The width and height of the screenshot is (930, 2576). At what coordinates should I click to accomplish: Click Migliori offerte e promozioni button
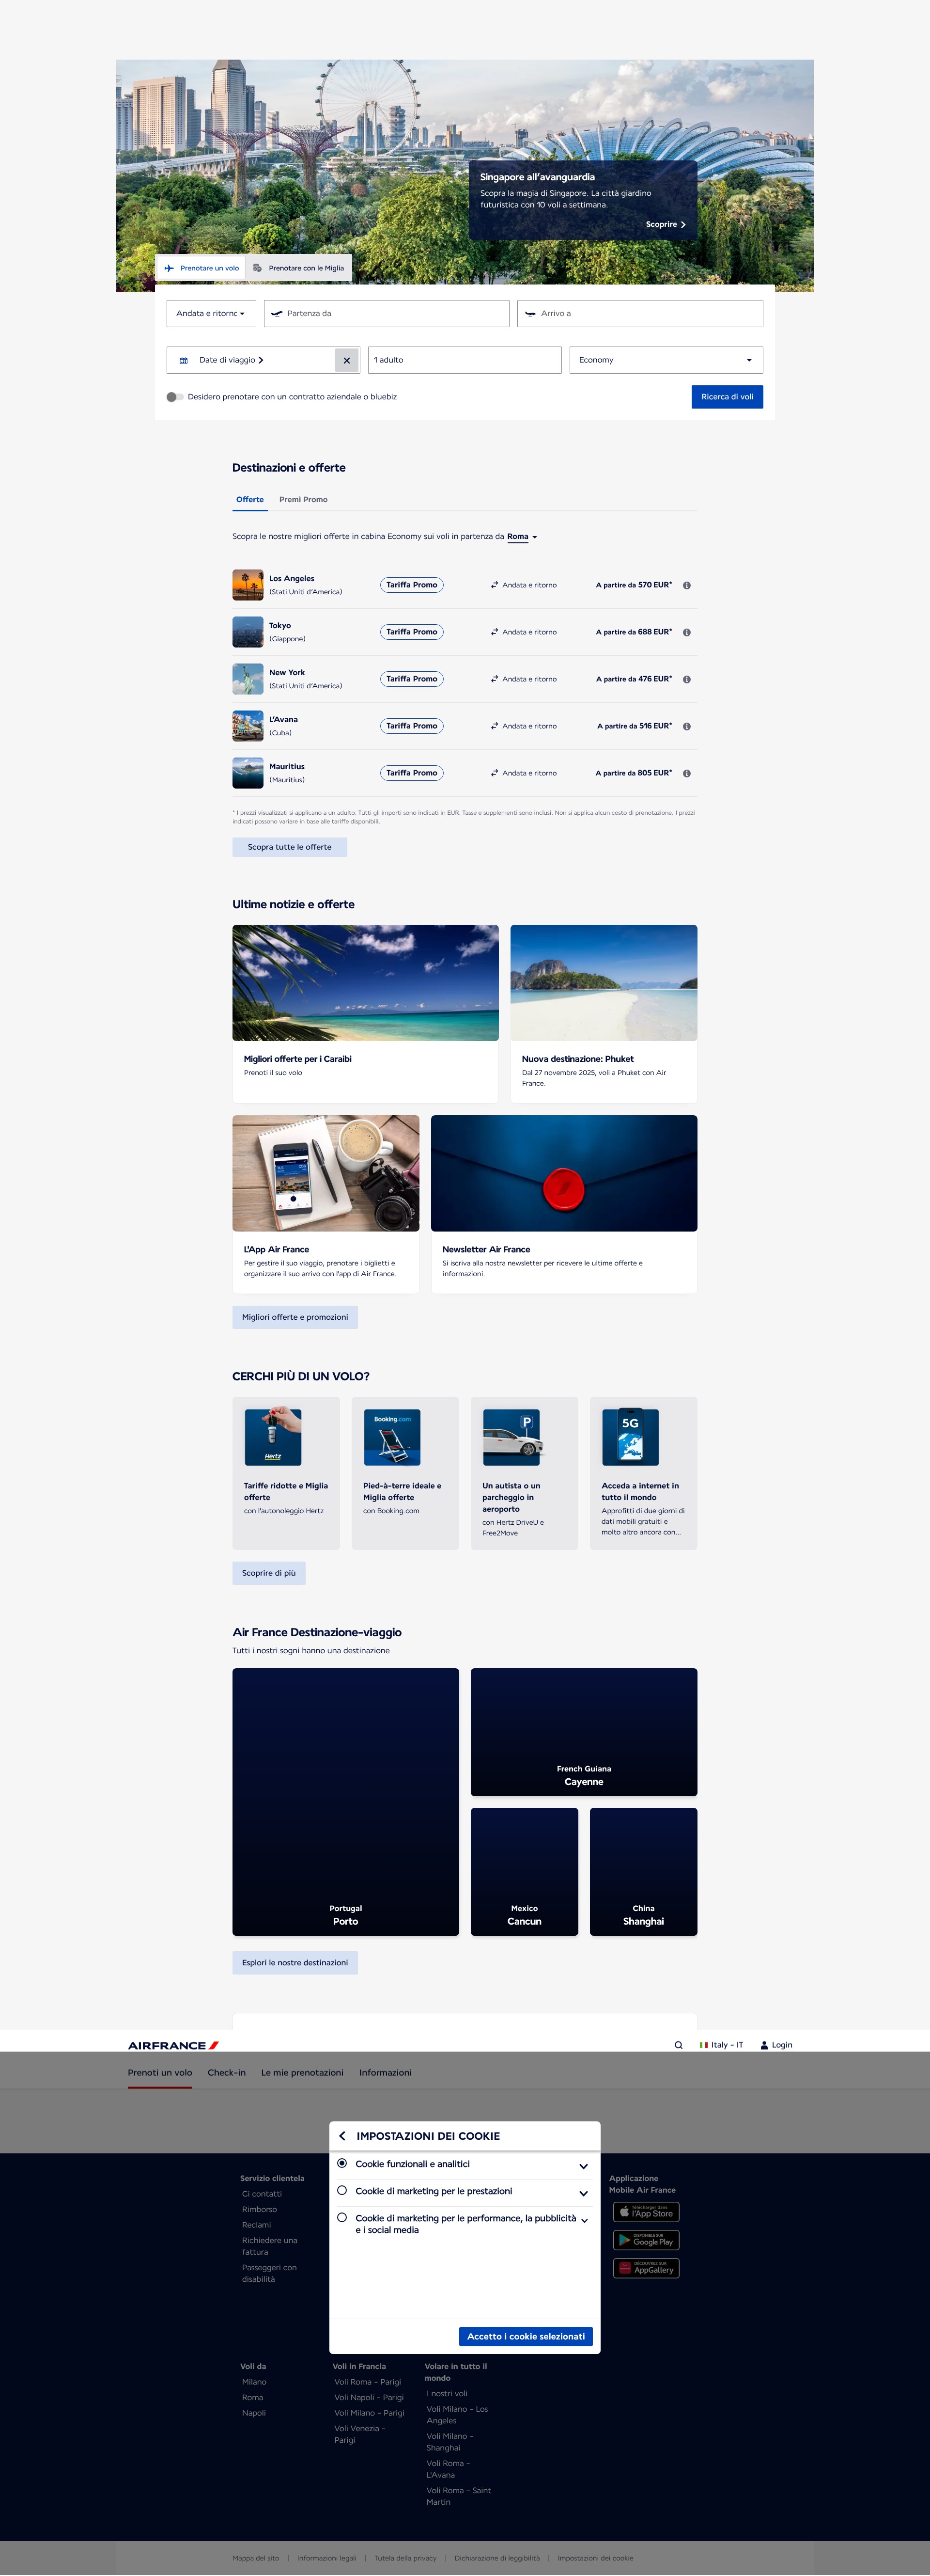(x=294, y=1317)
